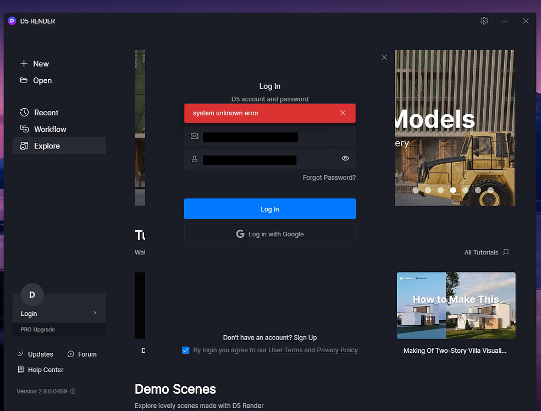Image resolution: width=541 pixels, height=411 pixels.
Task: Toggle password visibility eye icon
Action: pyautogui.click(x=345, y=158)
